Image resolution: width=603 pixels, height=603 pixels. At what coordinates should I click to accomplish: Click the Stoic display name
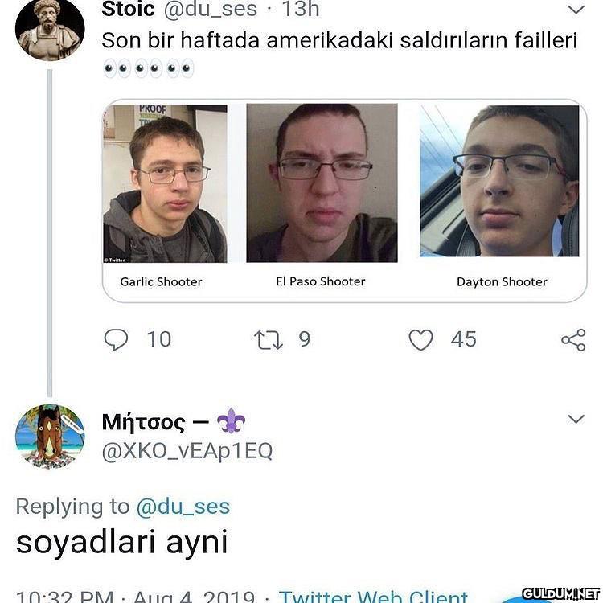(128, 9)
